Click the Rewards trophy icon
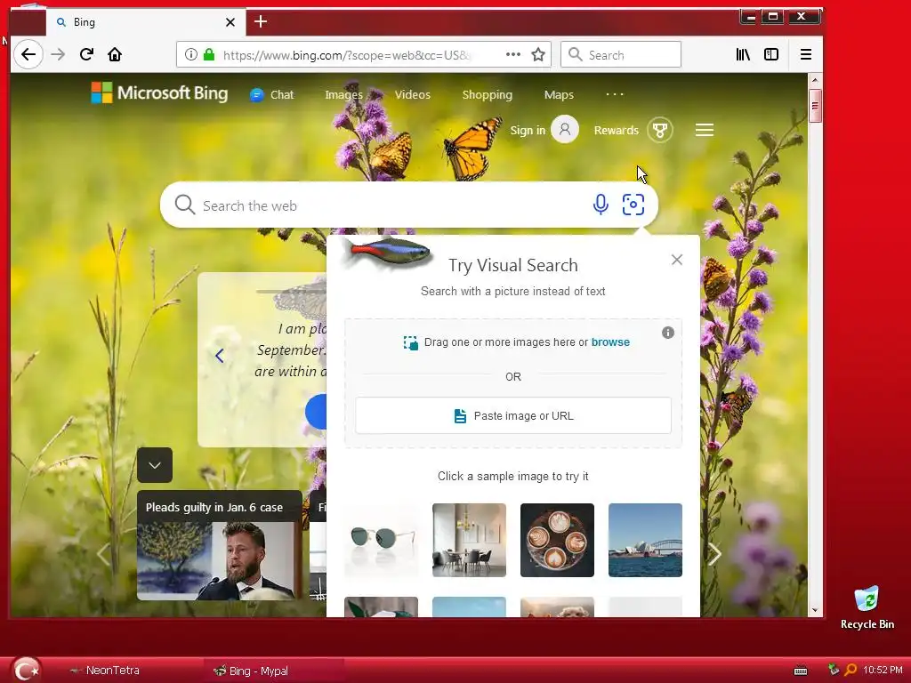911x683 pixels. pos(660,130)
